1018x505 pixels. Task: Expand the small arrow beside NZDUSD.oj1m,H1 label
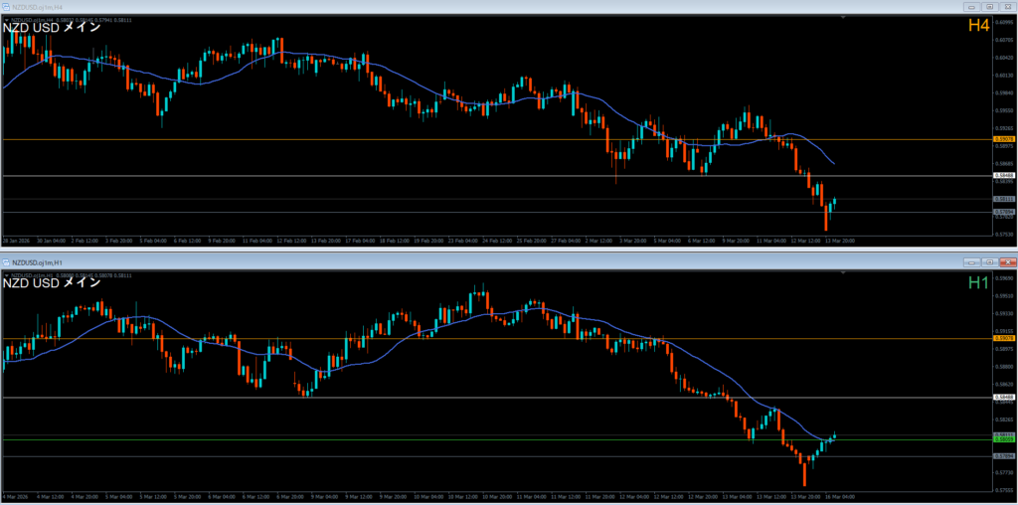point(5,274)
